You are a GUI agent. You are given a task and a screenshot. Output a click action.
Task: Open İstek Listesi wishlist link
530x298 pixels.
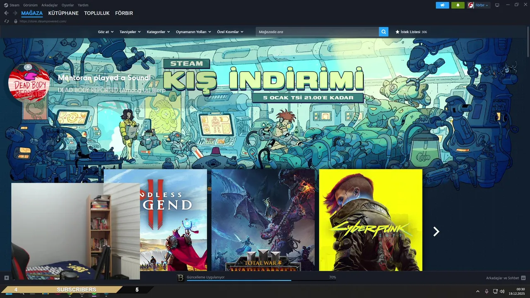pos(411,32)
